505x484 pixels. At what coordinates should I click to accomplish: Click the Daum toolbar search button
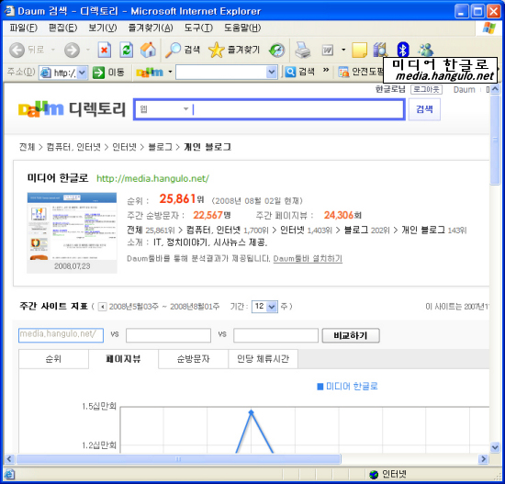point(299,72)
